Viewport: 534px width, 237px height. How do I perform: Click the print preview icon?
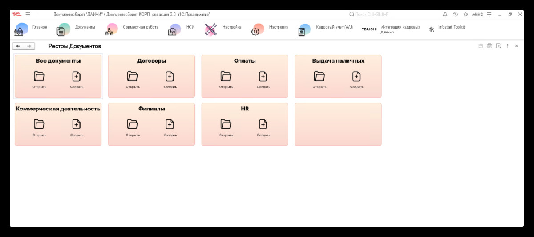(x=499, y=46)
